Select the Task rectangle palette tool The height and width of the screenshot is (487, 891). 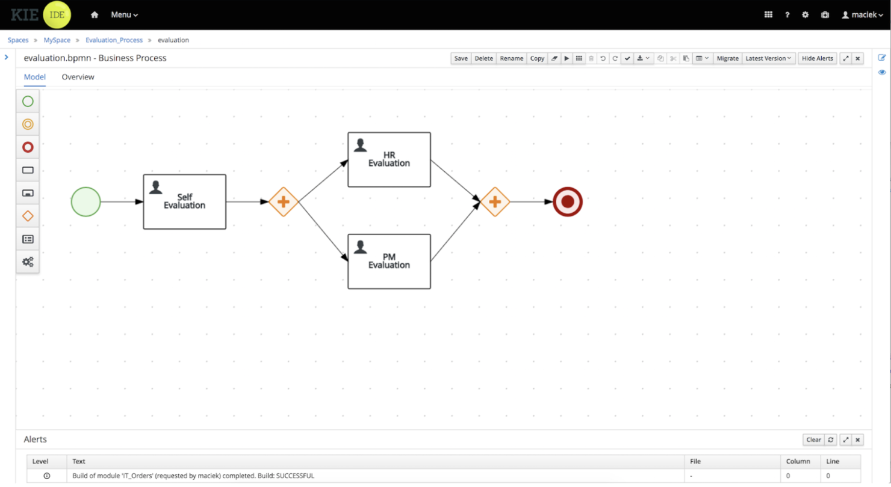pos(28,170)
